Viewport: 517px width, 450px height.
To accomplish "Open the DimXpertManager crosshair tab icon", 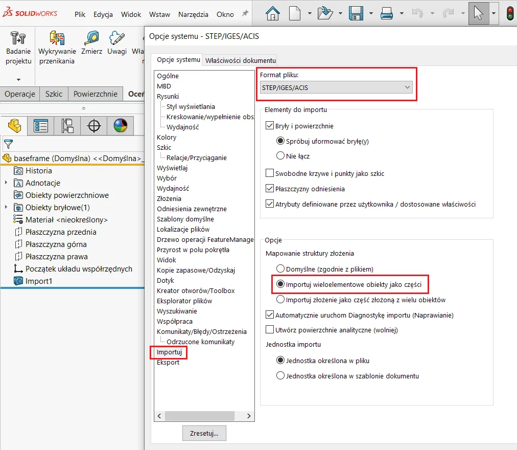I will 94,126.
